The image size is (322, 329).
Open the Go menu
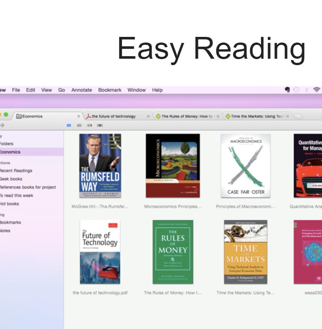pyautogui.click(x=61, y=90)
